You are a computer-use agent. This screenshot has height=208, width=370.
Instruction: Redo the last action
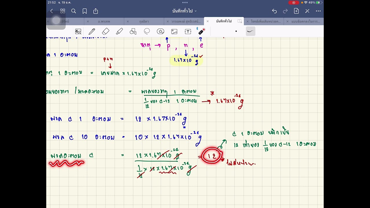285,11
